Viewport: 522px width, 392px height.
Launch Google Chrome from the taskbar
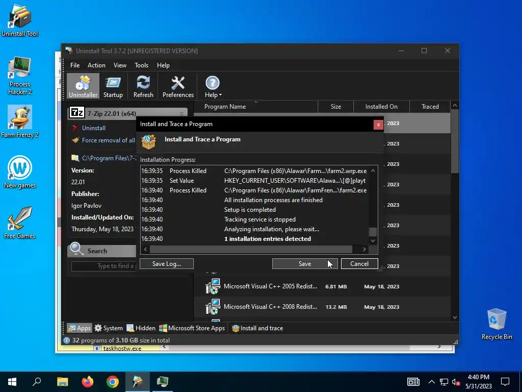click(113, 382)
